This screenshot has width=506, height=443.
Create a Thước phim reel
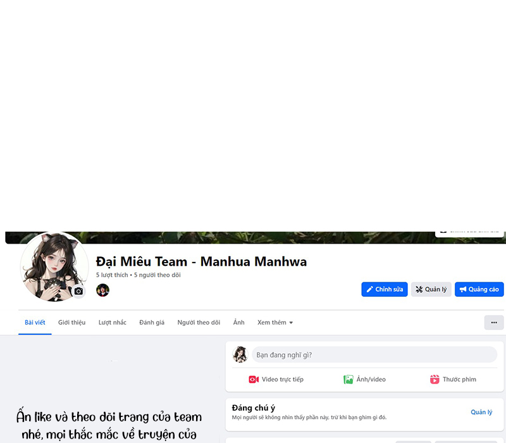[453, 379]
